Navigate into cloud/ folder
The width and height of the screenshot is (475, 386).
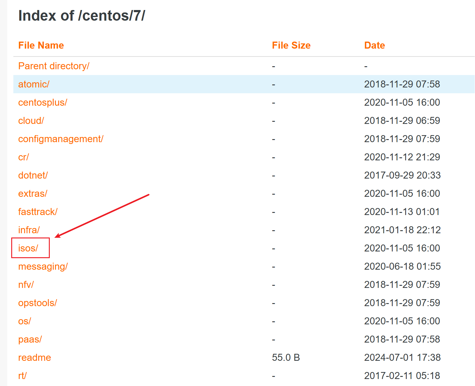pyautogui.click(x=31, y=121)
